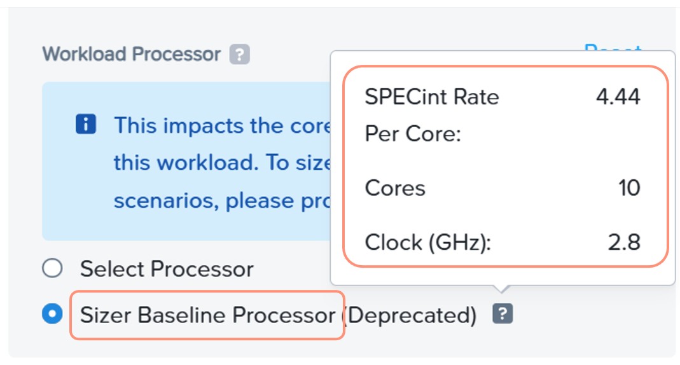The width and height of the screenshot is (680, 365).
Task: Click the Select Processor label text
Action: (167, 269)
